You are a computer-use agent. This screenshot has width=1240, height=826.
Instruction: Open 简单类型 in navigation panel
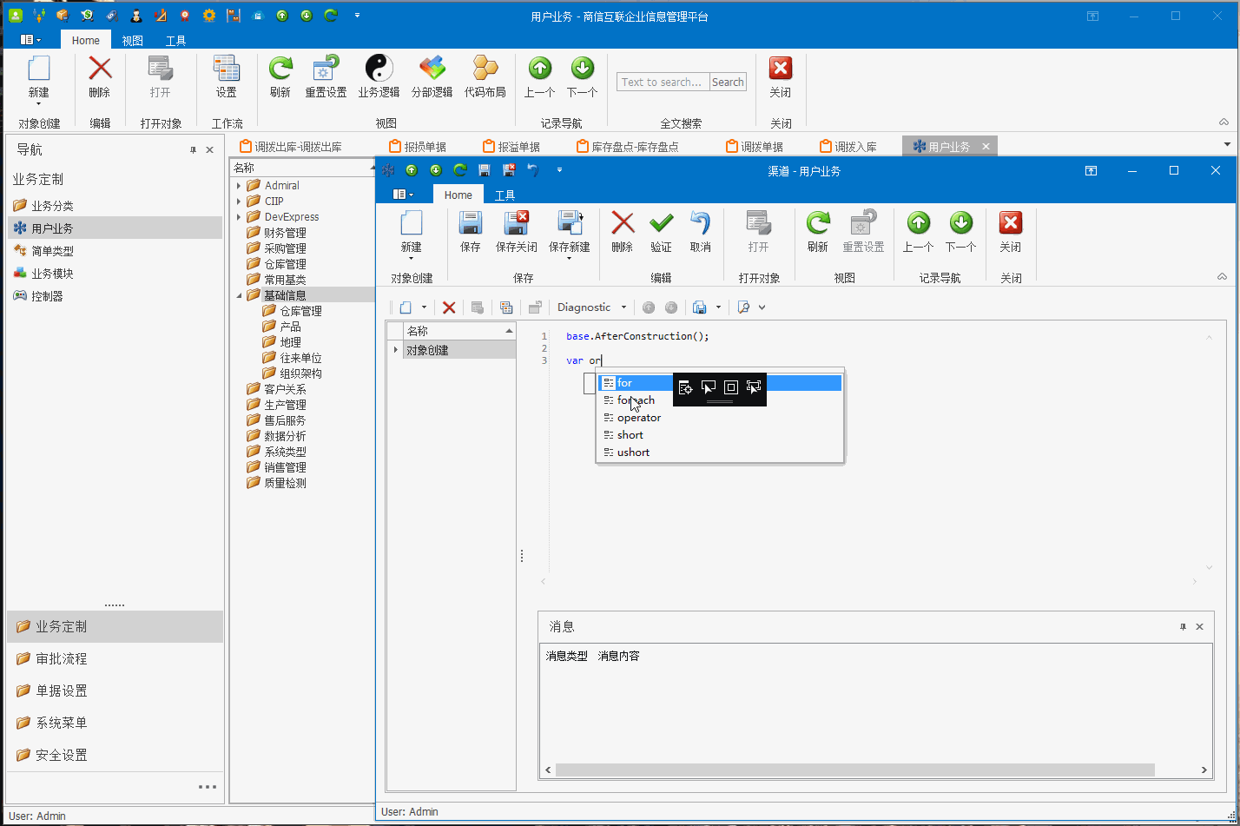point(115,251)
